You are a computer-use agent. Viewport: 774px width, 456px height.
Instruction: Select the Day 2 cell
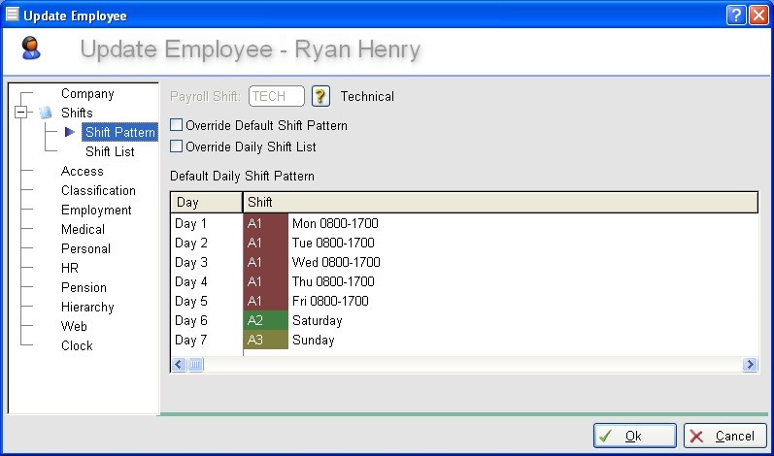[206, 243]
